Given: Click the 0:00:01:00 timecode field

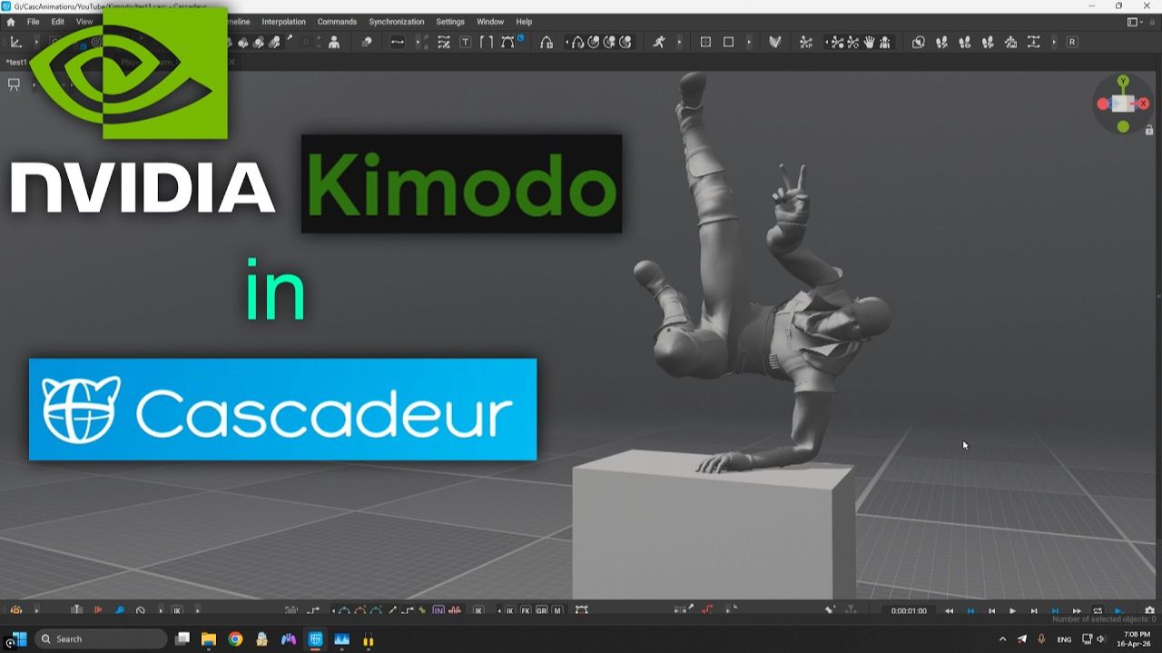Looking at the screenshot, I should point(909,610).
